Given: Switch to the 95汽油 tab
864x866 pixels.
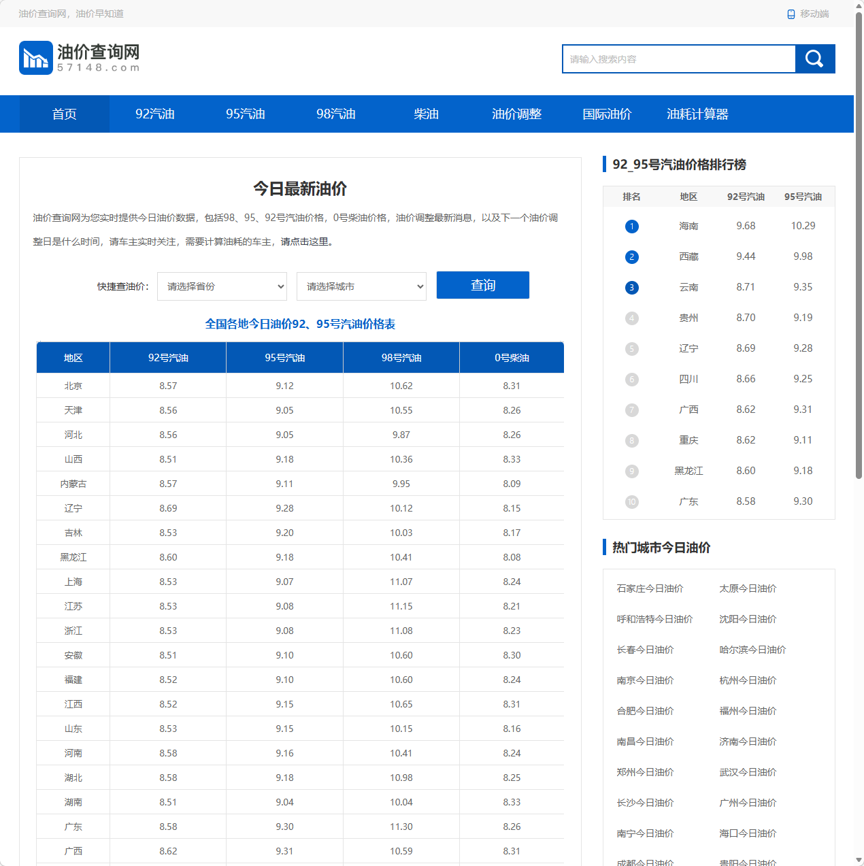Looking at the screenshot, I should pos(246,114).
